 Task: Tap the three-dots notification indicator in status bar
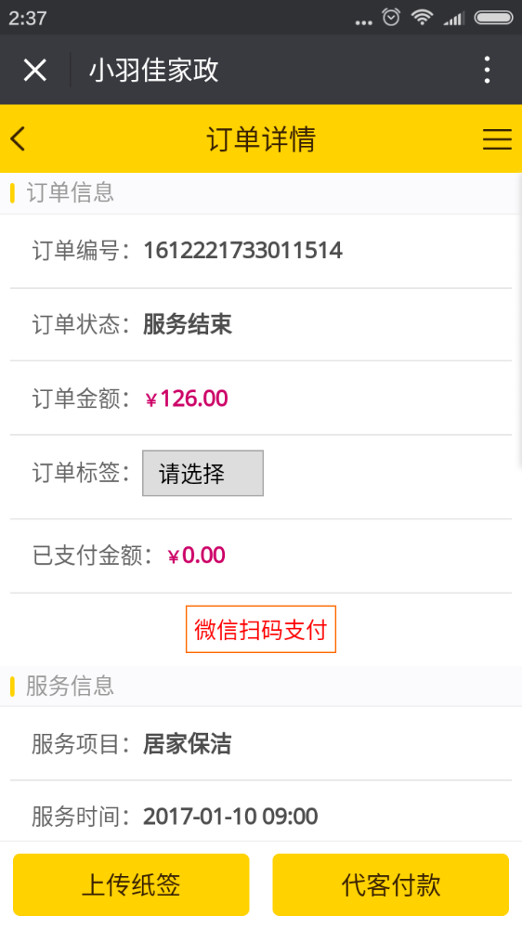pos(364,22)
